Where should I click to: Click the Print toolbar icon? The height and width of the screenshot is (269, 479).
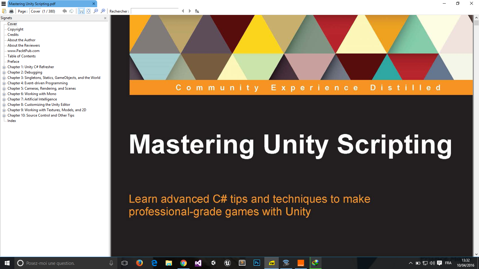coord(11,11)
